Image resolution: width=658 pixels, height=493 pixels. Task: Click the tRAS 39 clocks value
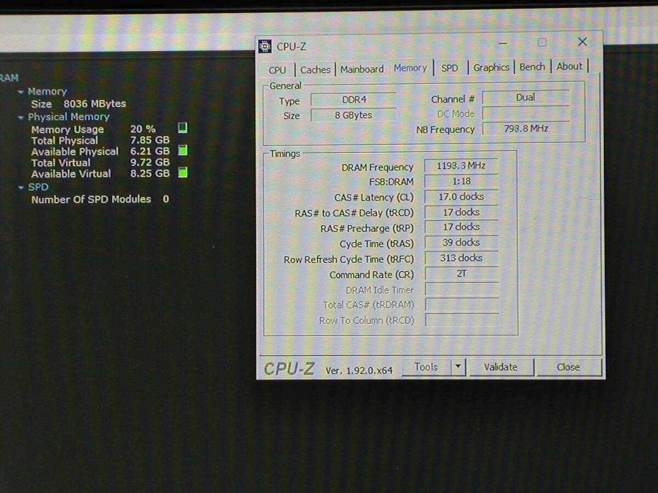click(461, 242)
